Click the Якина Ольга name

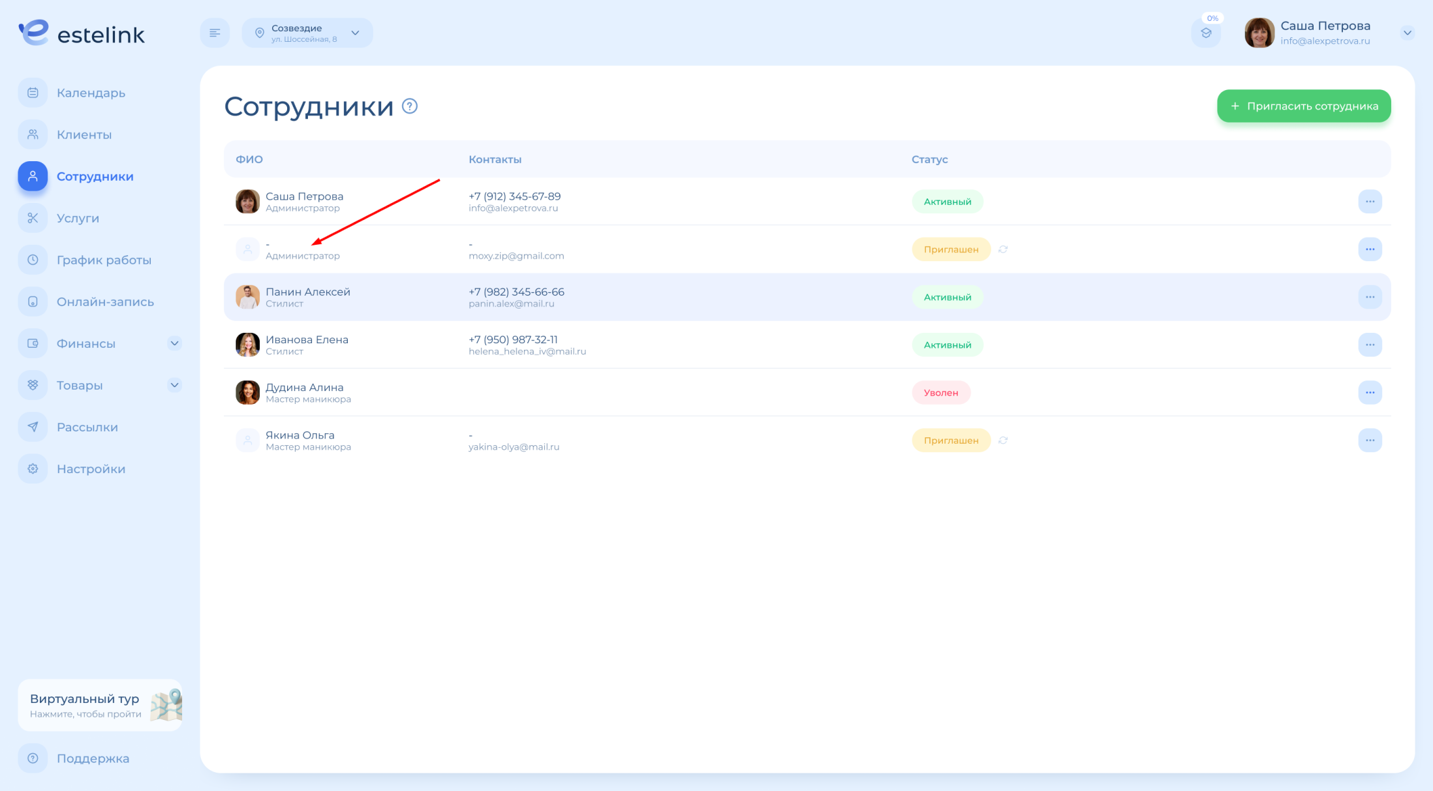point(300,435)
